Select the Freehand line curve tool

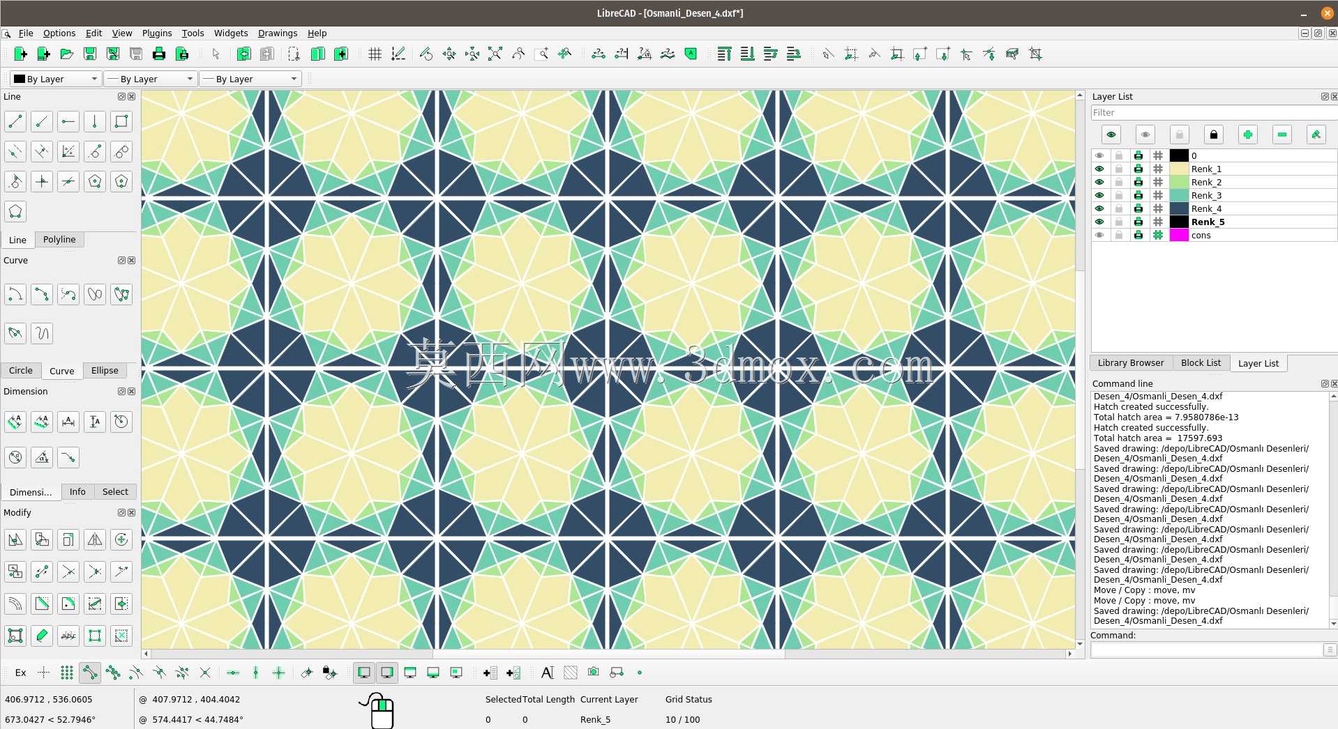point(42,333)
